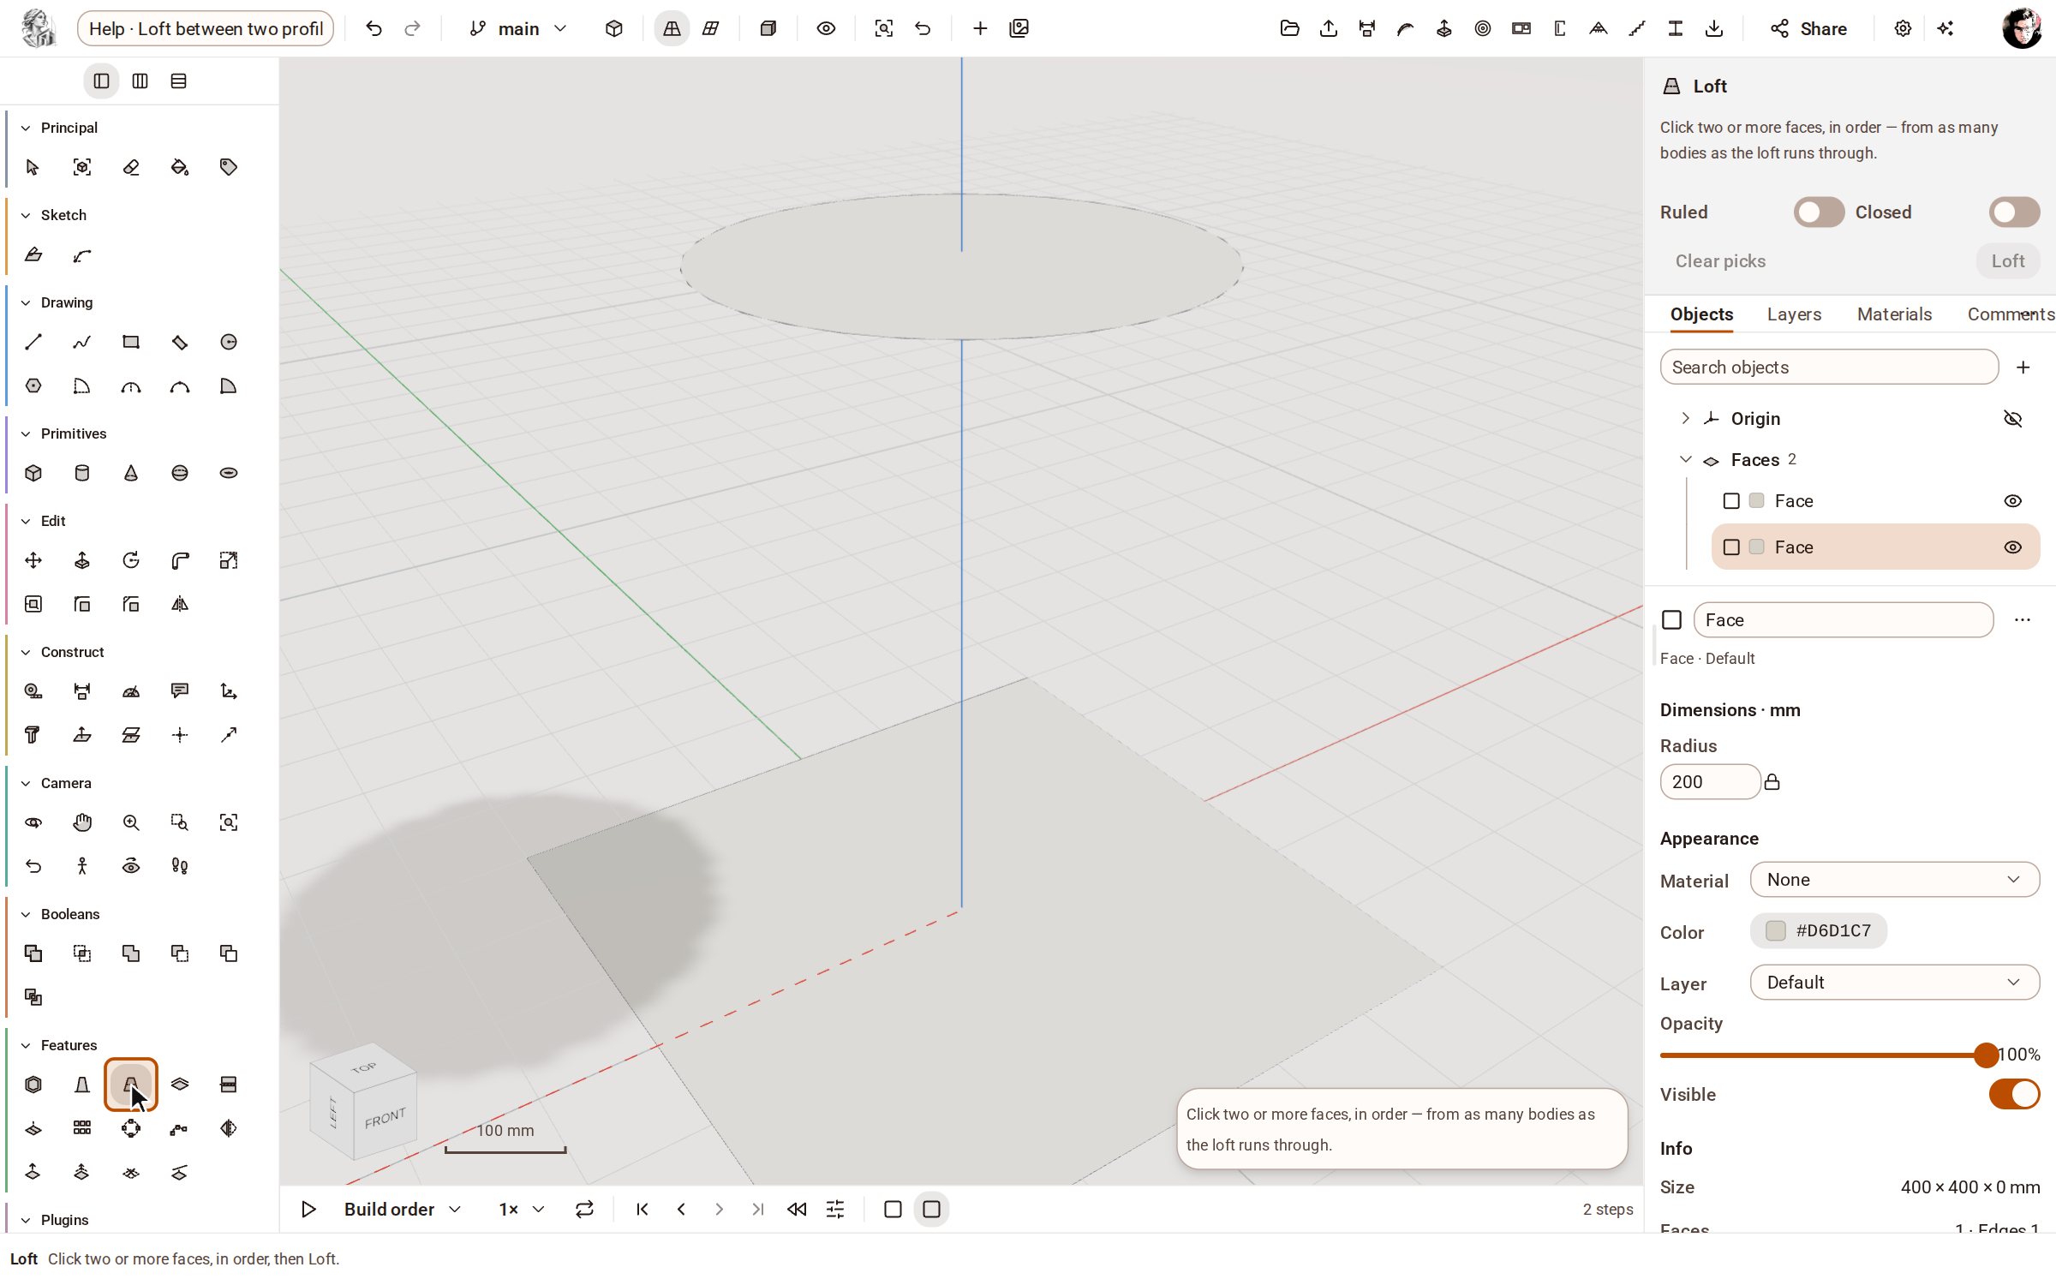Insert a Cylinder primitive
The height and width of the screenshot is (1285, 2056).
click(x=82, y=473)
